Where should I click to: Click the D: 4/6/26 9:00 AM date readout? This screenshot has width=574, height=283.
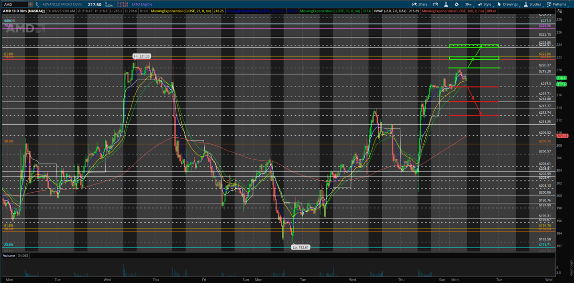point(61,11)
